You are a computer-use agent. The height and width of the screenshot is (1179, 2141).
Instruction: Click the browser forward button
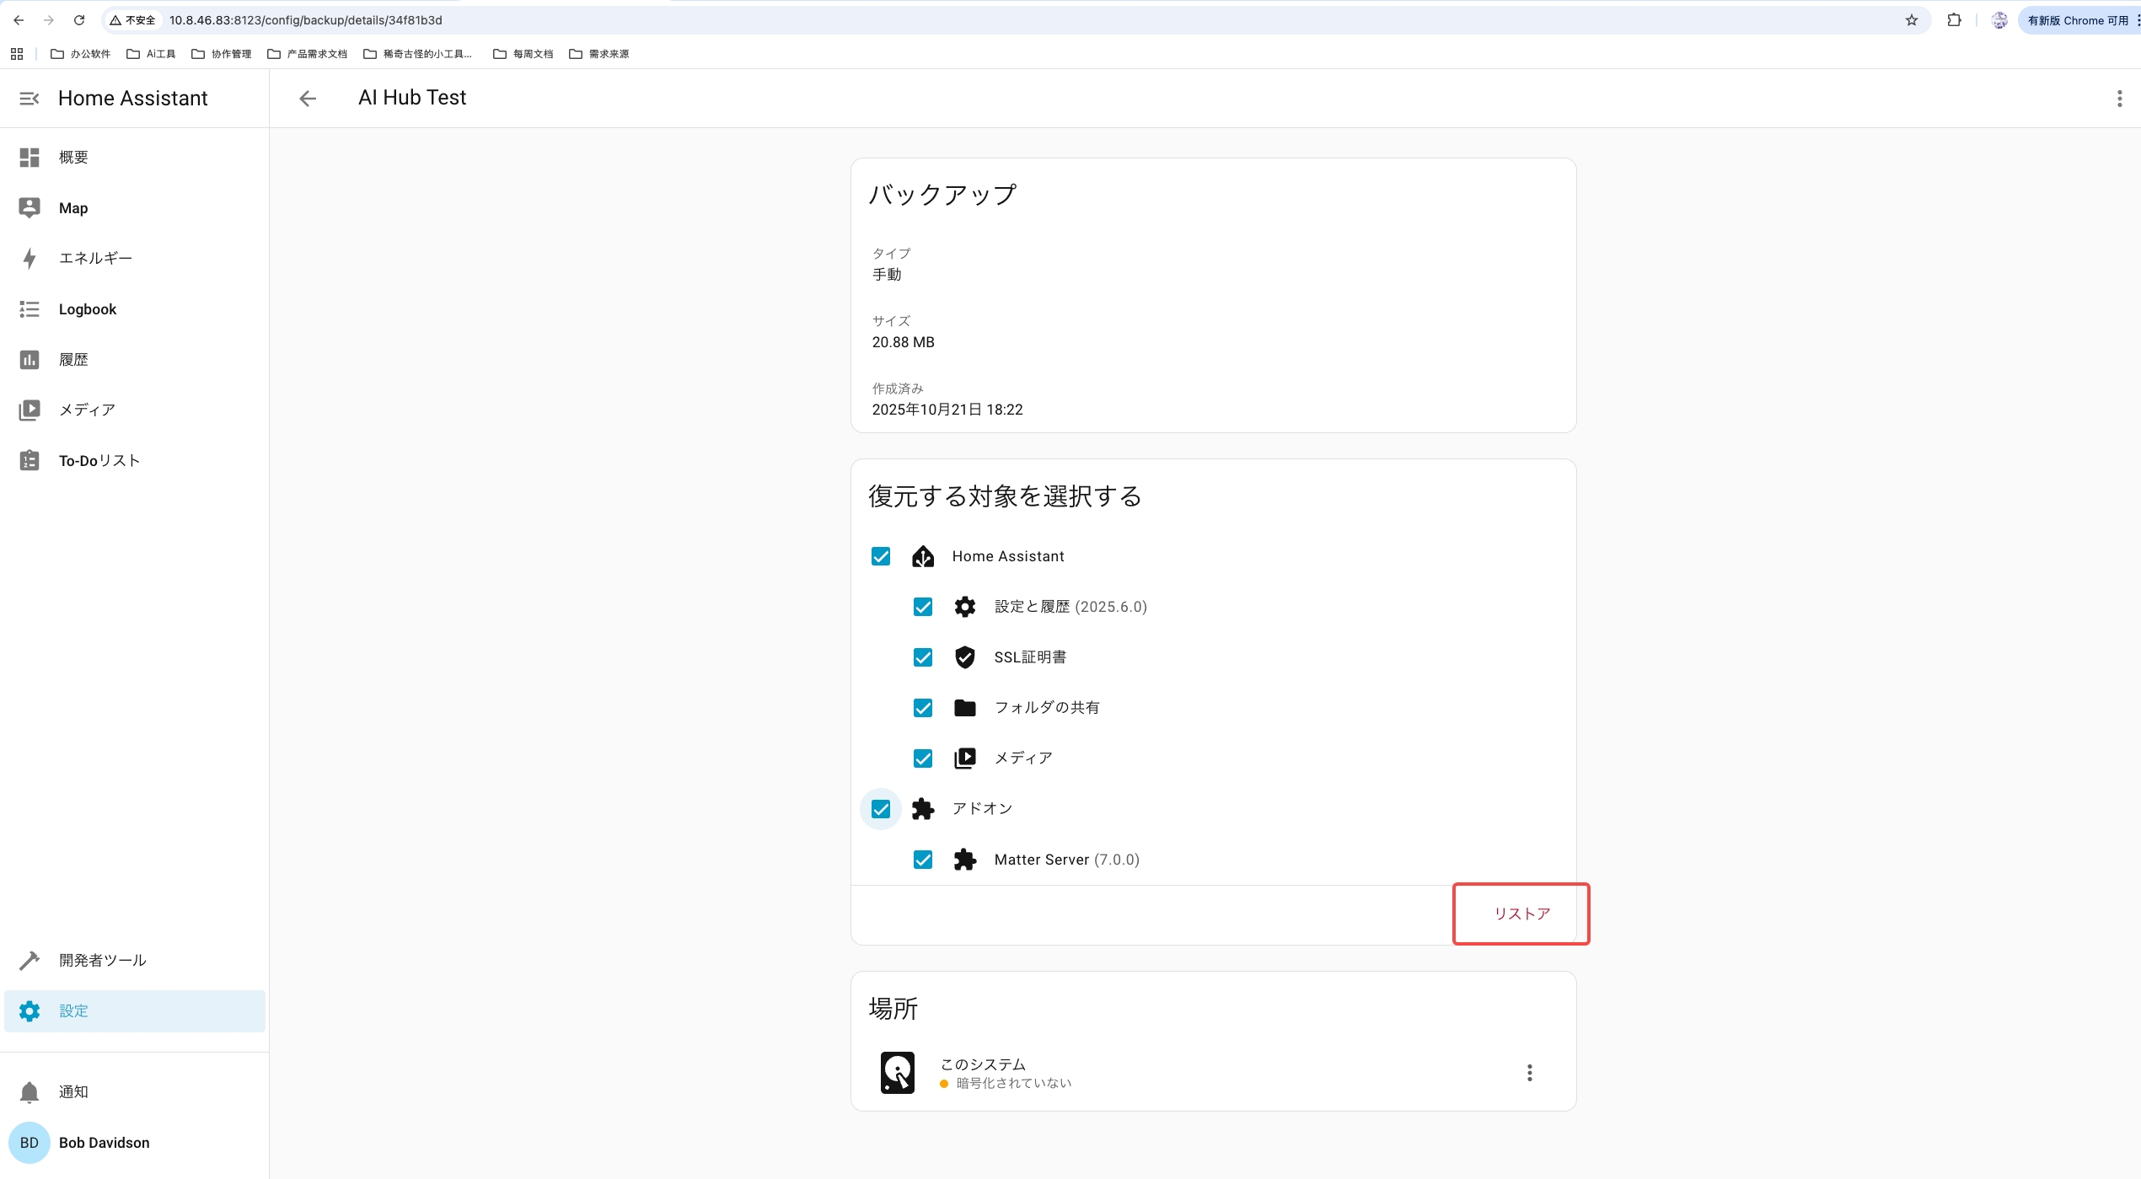[48, 20]
